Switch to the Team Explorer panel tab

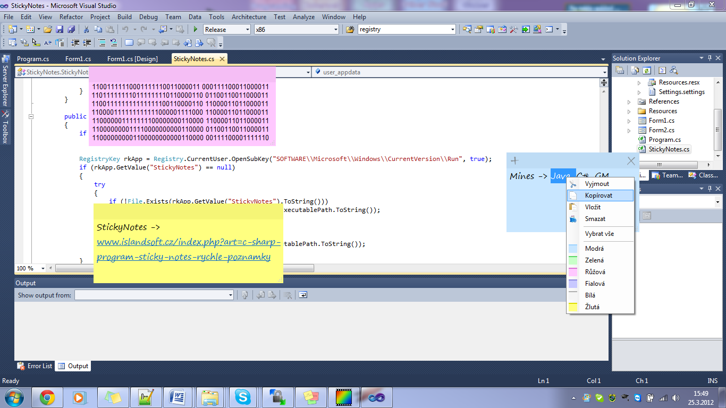668,175
